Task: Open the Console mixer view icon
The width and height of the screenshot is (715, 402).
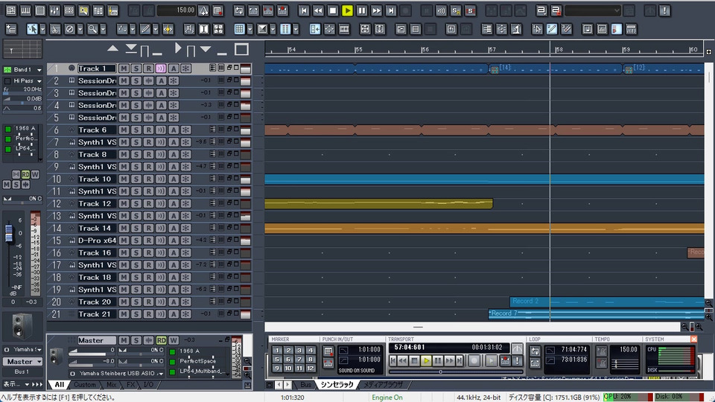Action: pyautogui.click(x=54, y=11)
